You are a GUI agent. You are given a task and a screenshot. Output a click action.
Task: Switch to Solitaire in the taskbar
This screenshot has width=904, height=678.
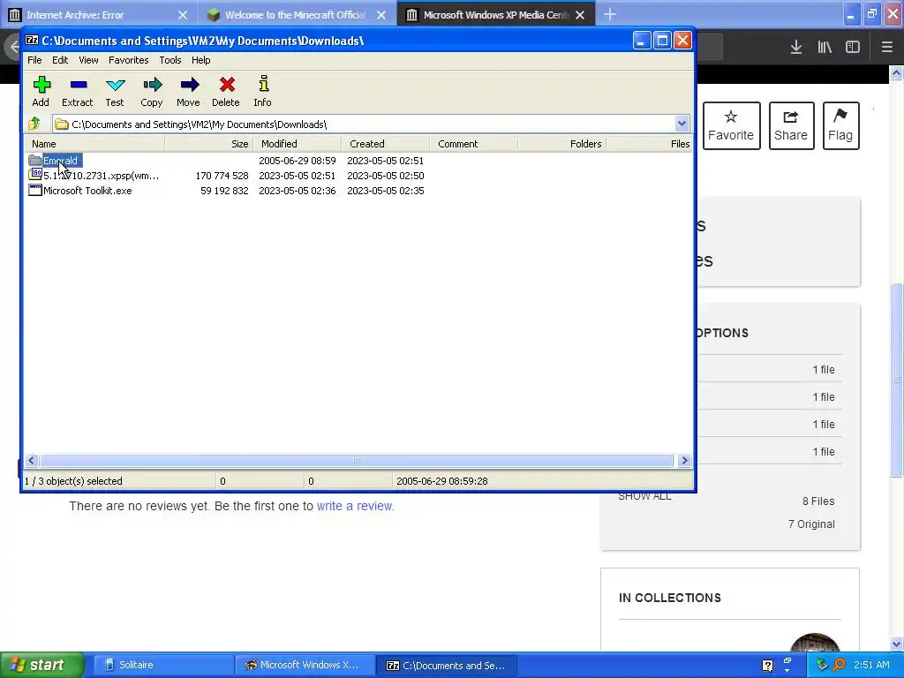(x=162, y=666)
